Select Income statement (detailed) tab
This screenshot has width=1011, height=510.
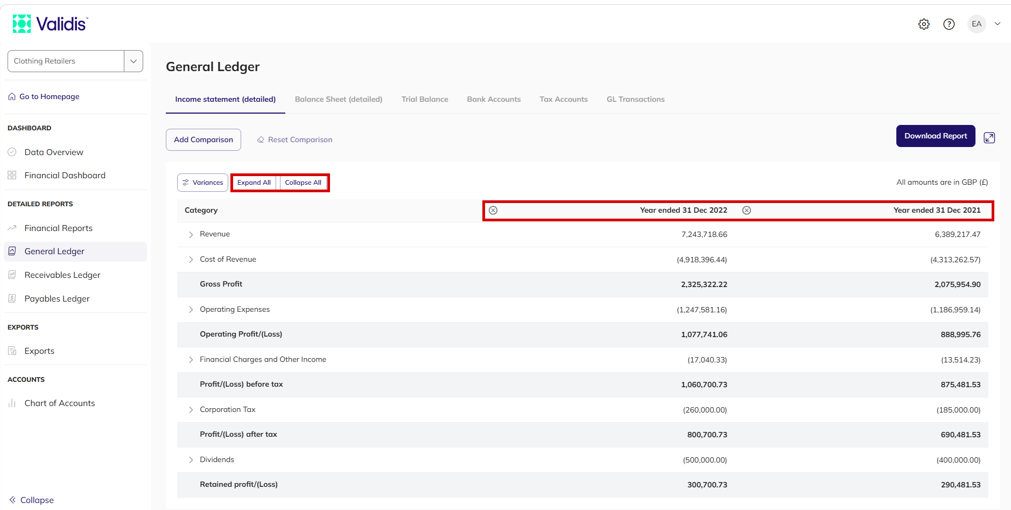click(225, 100)
